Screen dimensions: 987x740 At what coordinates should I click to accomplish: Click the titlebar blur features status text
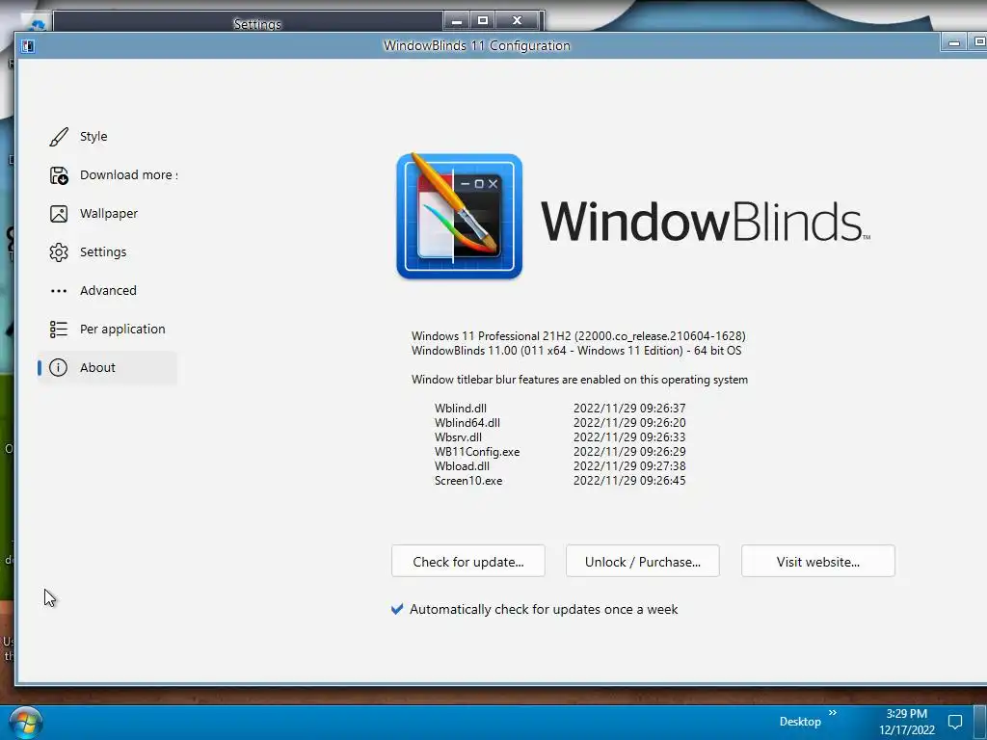(579, 380)
